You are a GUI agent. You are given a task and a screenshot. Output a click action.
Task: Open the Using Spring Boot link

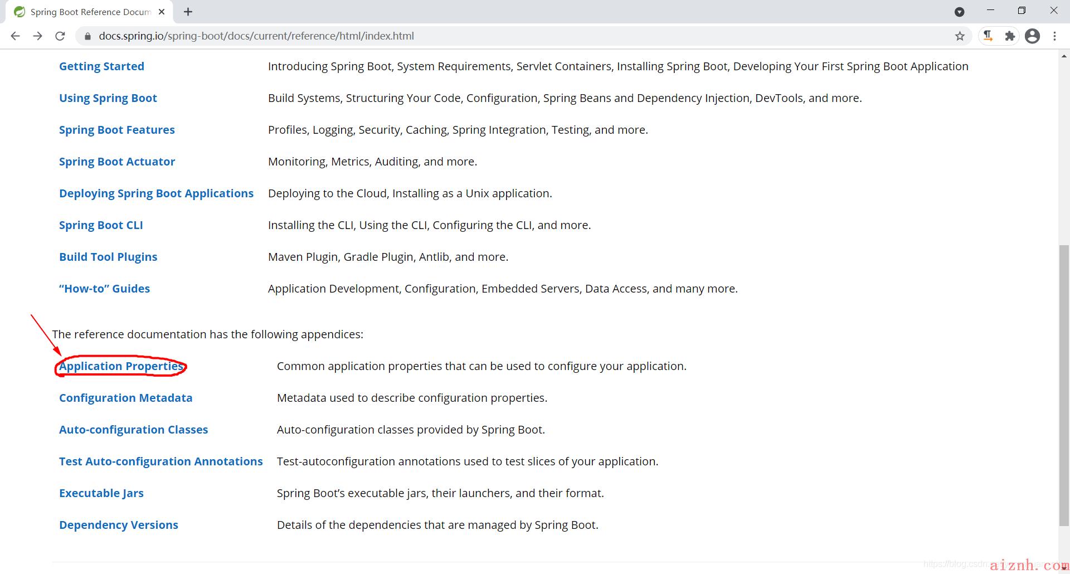108,98
